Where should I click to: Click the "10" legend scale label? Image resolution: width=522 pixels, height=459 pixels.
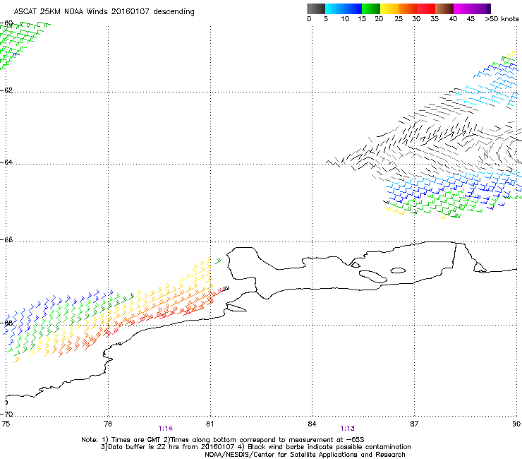click(x=345, y=19)
